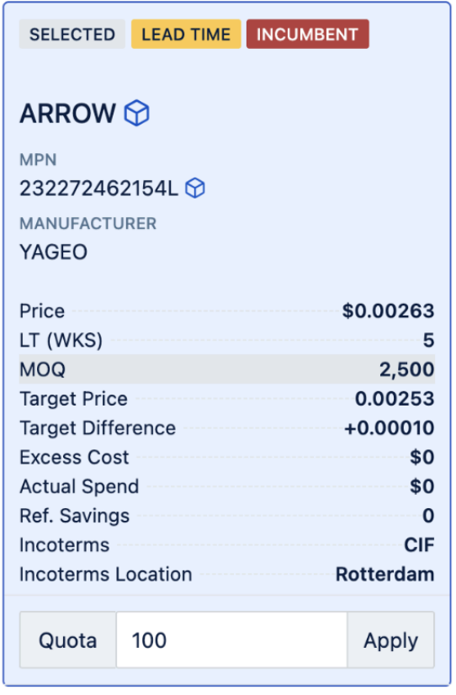Select the highlighted MOQ row
Screen dimensions: 456x695
[227, 369]
